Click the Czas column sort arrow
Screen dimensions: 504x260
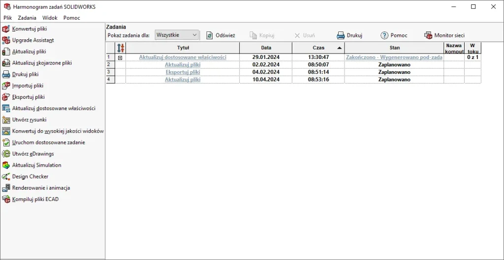pyautogui.click(x=340, y=48)
